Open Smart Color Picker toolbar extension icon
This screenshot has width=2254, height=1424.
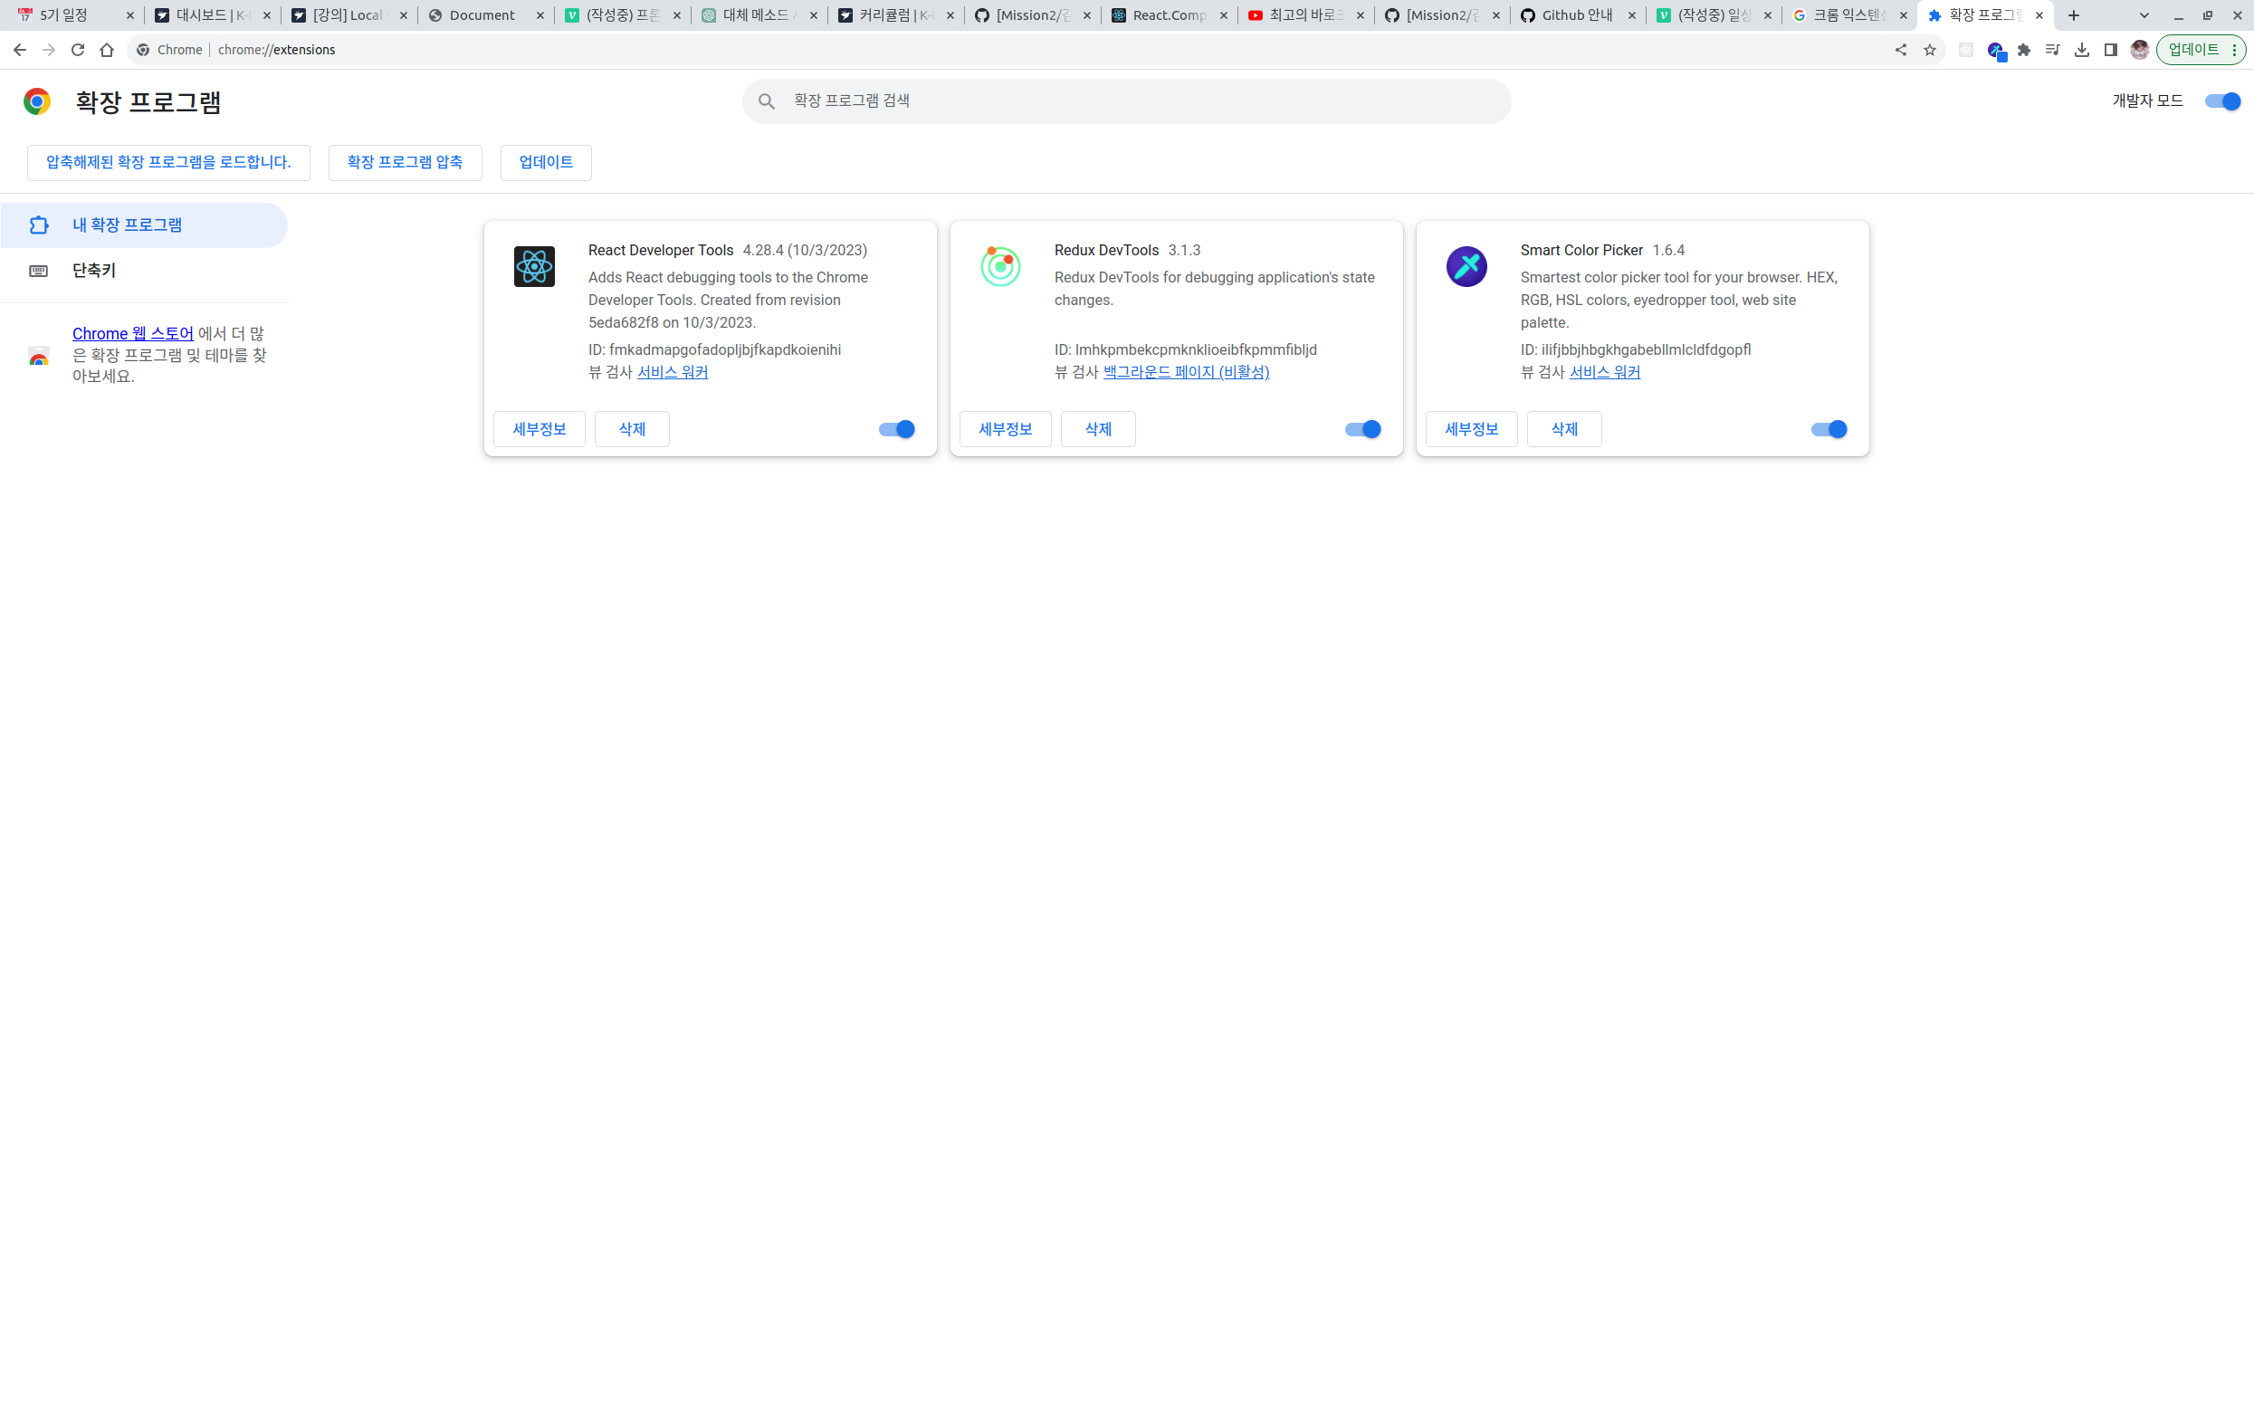click(x=1996, y=51)
